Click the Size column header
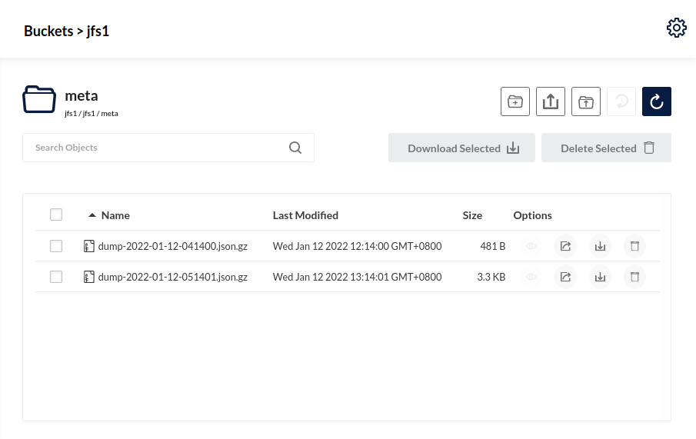Screen dimensions: 696x439 point(472,215)
